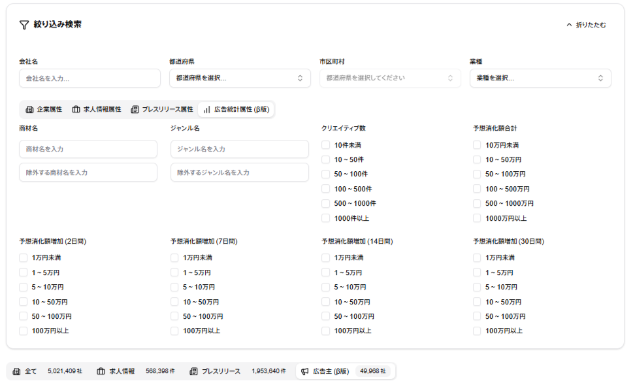Image resolution: width=633 pixels, height=392 pixels.
Task: Click the 除外する商材名を入力 field
Action: 88,172
